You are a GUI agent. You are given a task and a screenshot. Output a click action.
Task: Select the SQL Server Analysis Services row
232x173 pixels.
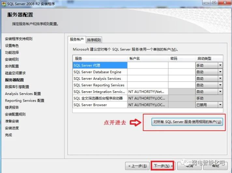pyautogui.click(x=100, y=79)
